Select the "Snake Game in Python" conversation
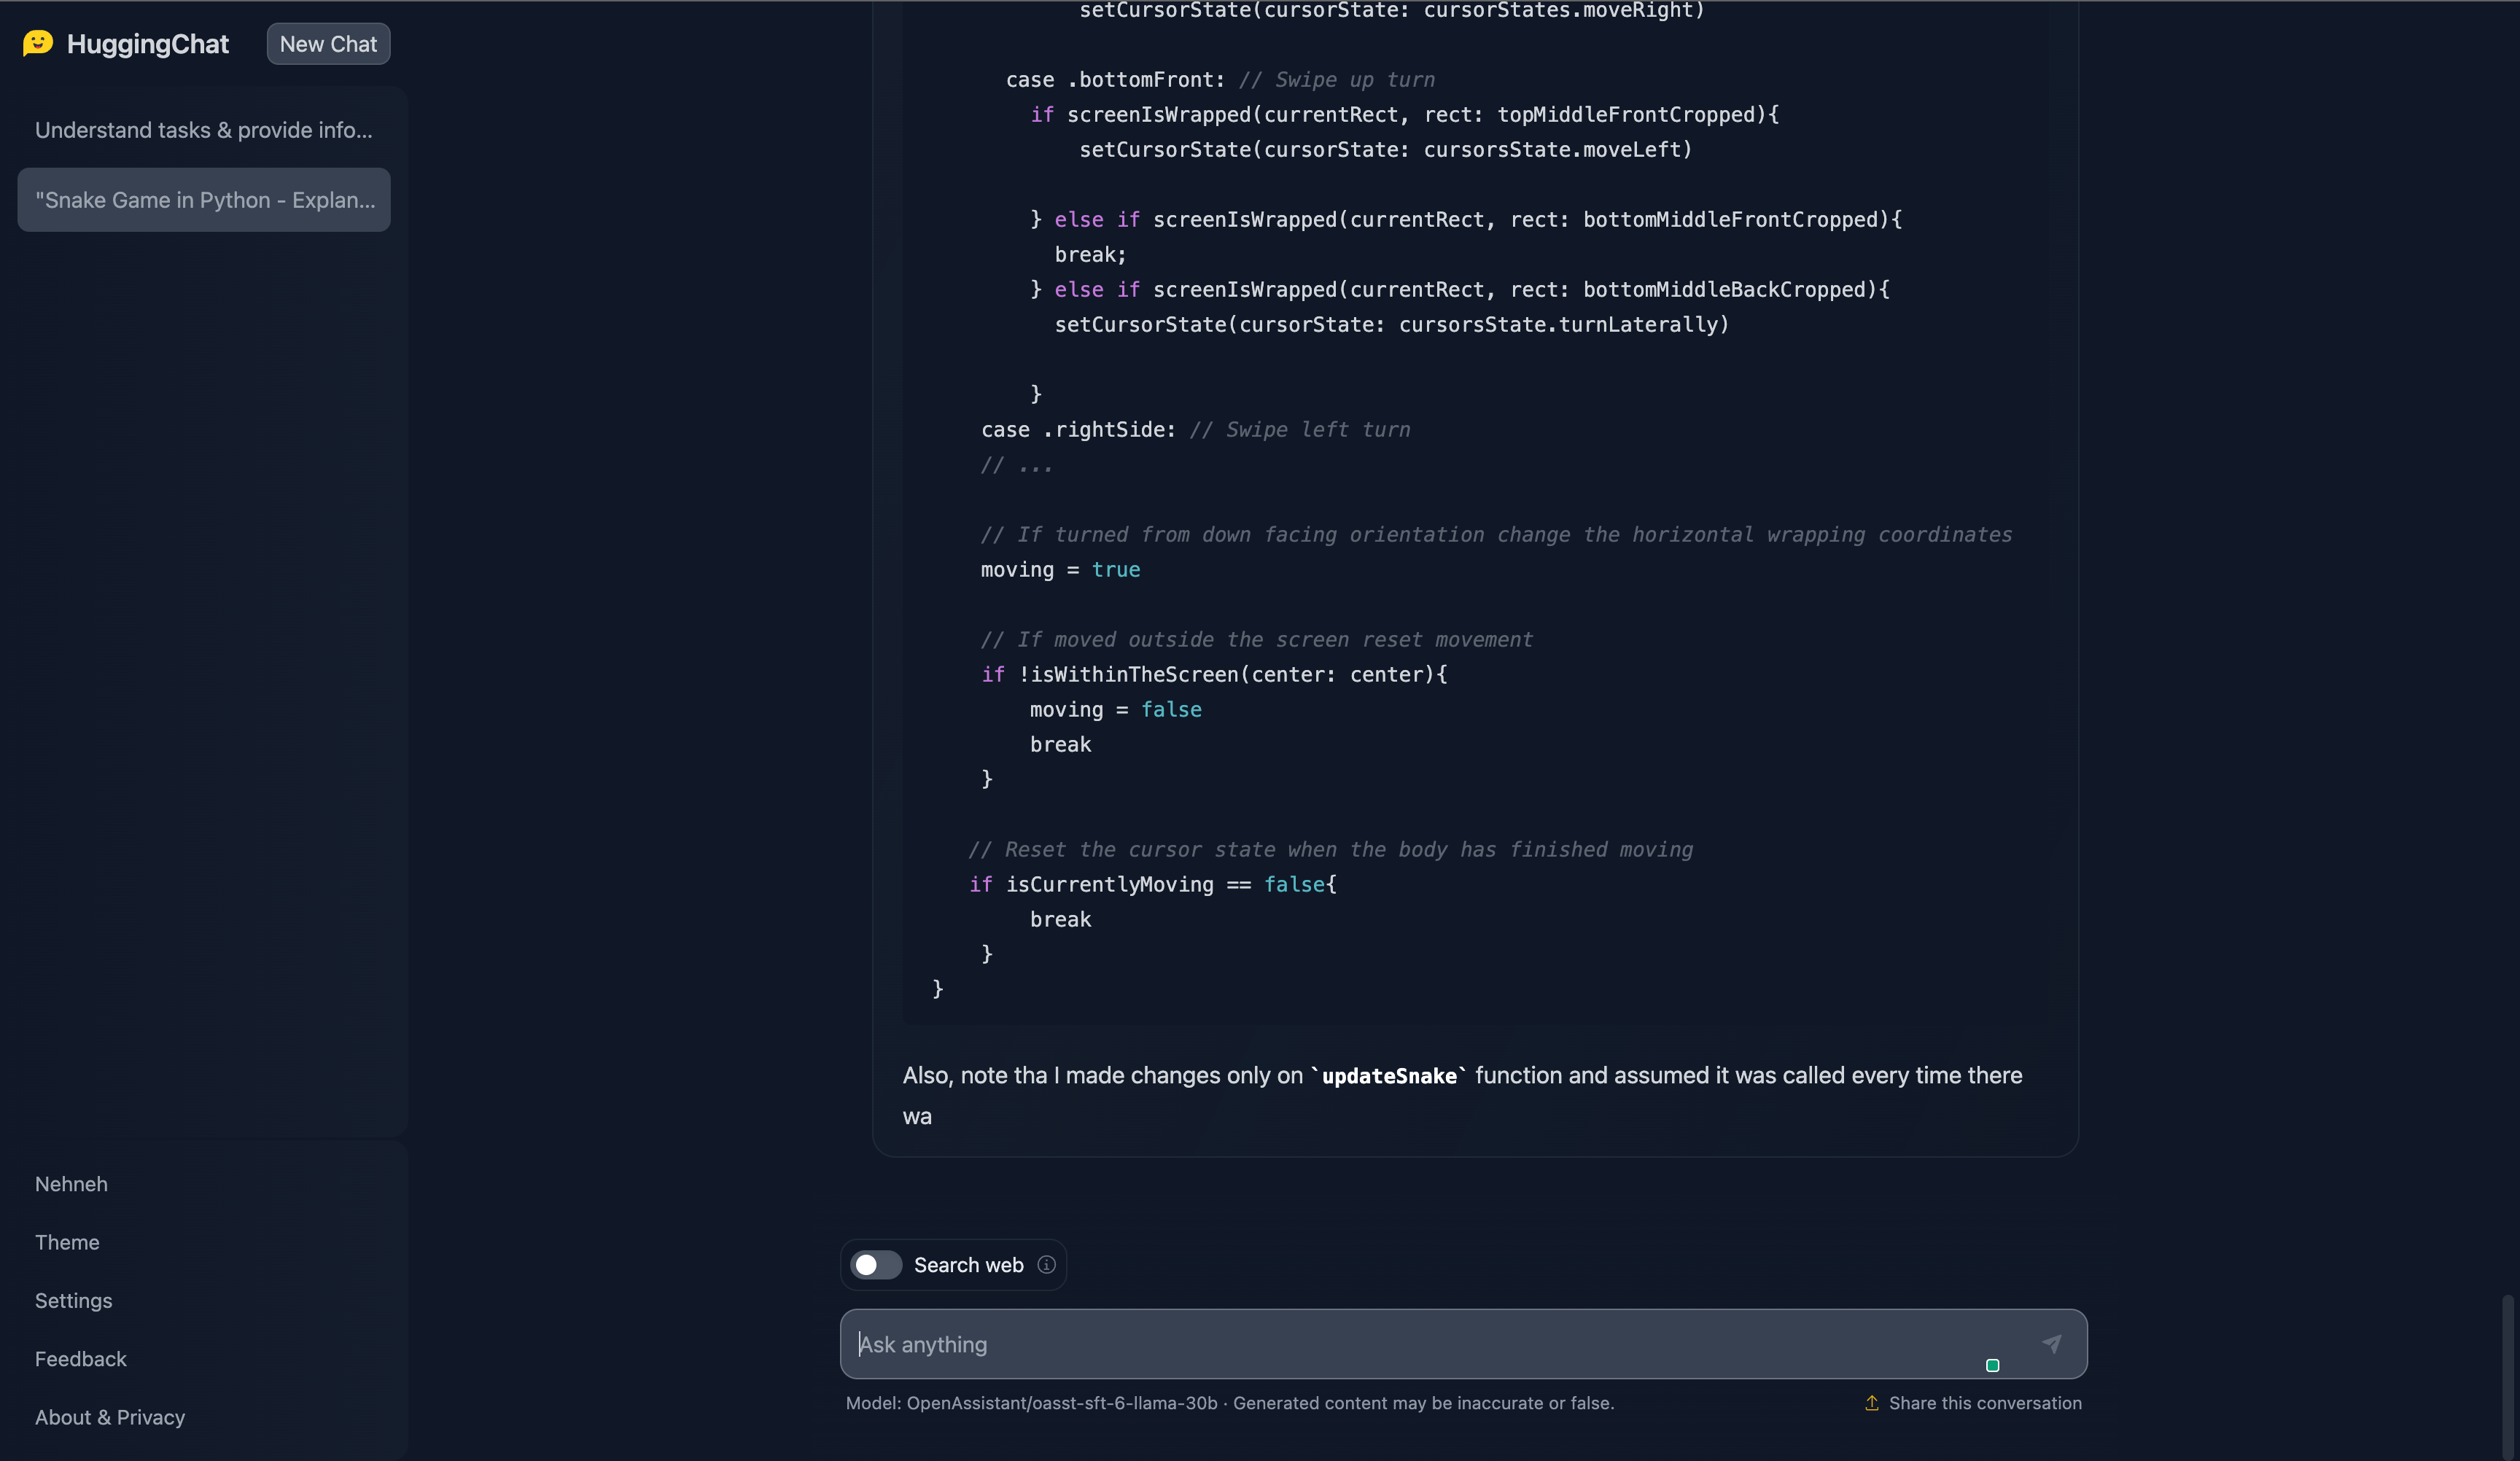Screen dimensions: 2520x1461 tap(204, 200)
